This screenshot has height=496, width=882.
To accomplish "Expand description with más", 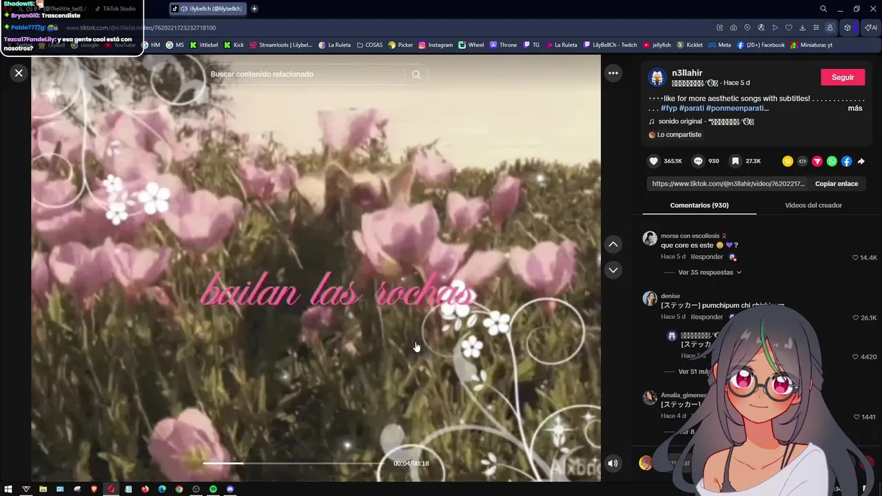I will click(x=854, y=108).
